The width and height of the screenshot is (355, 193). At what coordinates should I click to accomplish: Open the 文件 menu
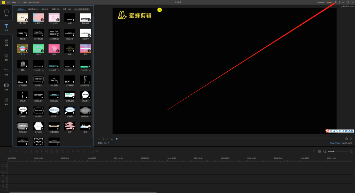click(8, 2)
